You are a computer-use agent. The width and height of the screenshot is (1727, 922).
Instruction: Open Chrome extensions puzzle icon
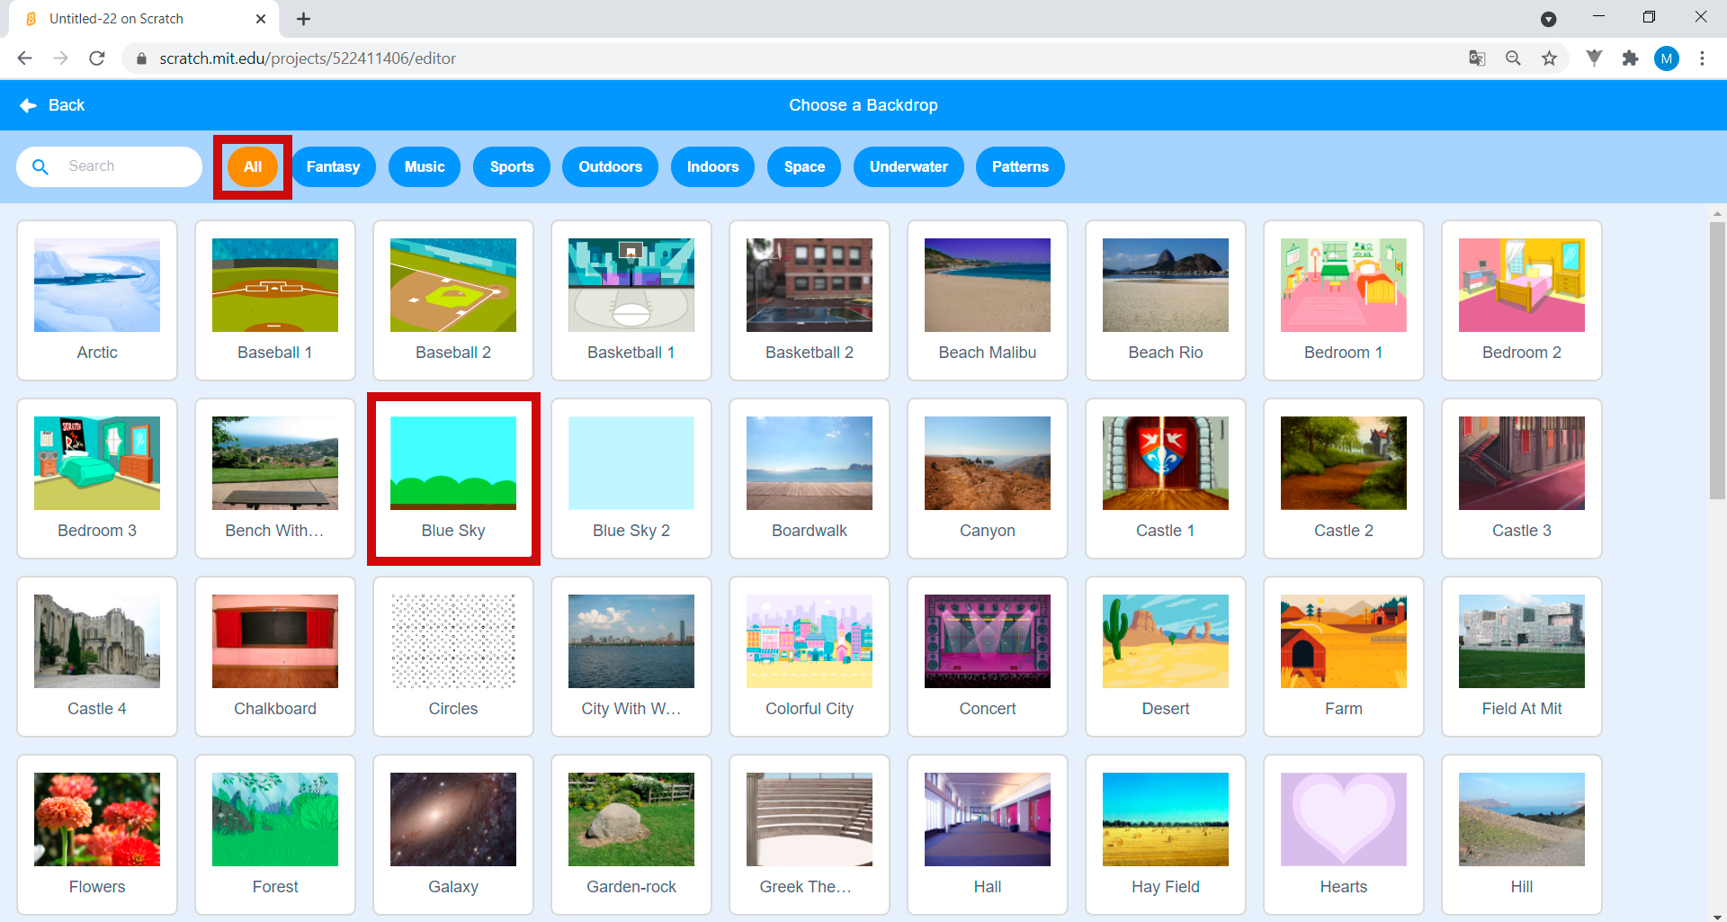(x=1630, y=58)
